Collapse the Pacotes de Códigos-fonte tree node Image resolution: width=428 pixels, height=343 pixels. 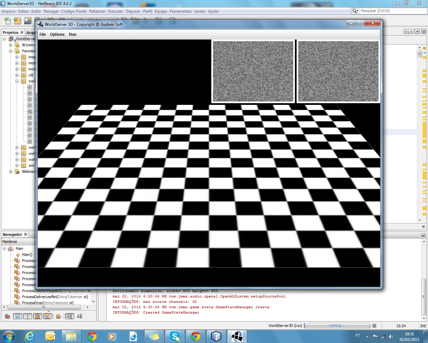click(x=11, y=51)
